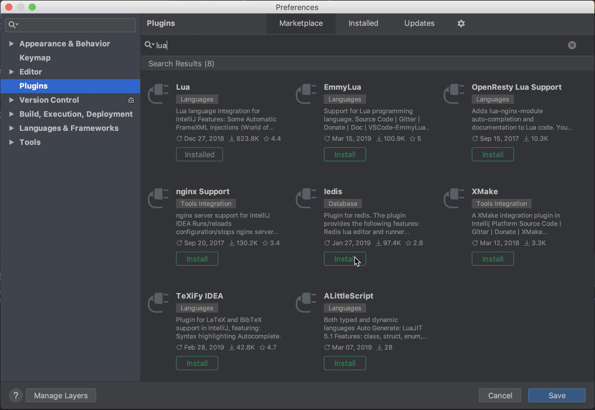Click Tools integration tag under nginx Support
This screenshot has height=410, width=595.
[206, 204]
